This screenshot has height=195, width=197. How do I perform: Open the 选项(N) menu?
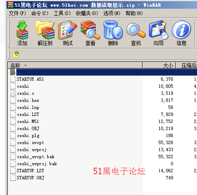click(112, 13)
